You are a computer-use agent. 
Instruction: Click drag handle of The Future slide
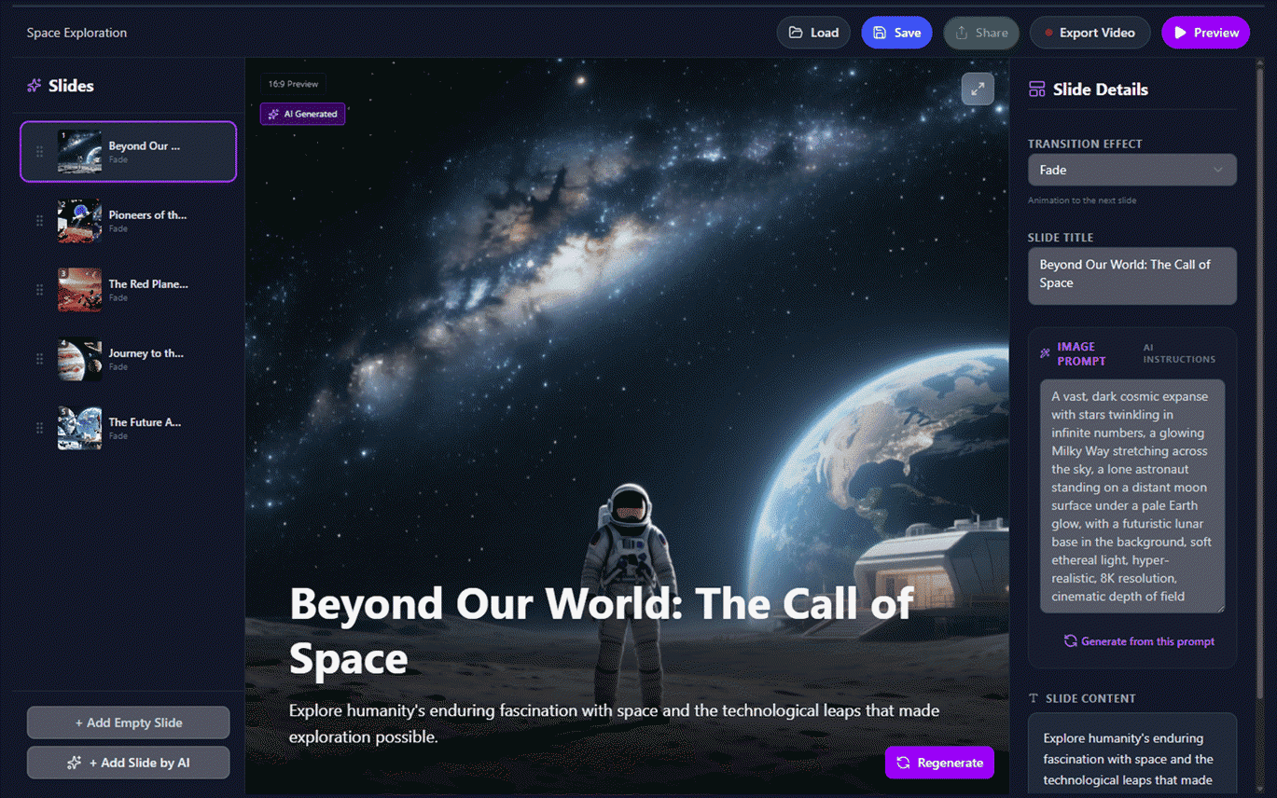(39, 428)
